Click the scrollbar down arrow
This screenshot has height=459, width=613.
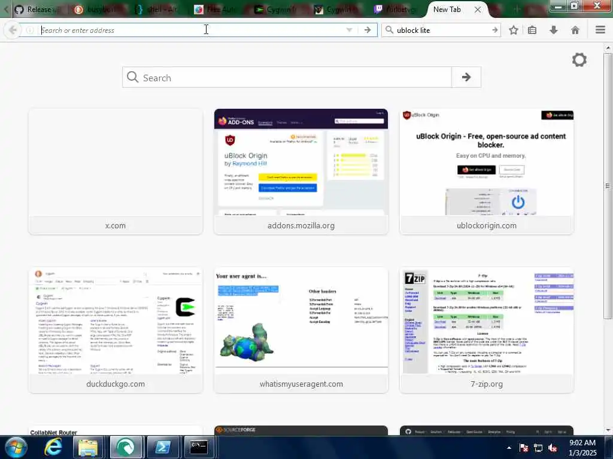tap(608, 430)
